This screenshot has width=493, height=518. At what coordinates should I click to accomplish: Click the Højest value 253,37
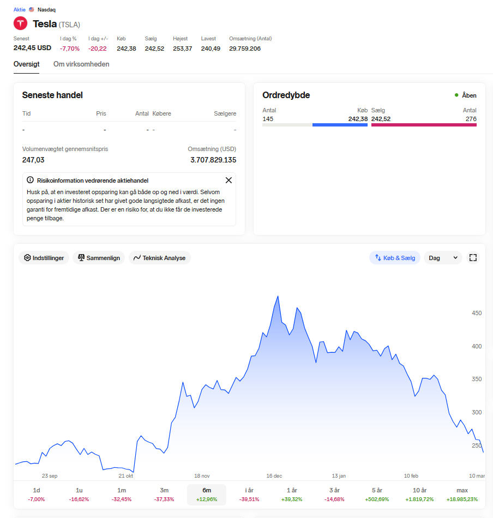(x=182, y=49)
